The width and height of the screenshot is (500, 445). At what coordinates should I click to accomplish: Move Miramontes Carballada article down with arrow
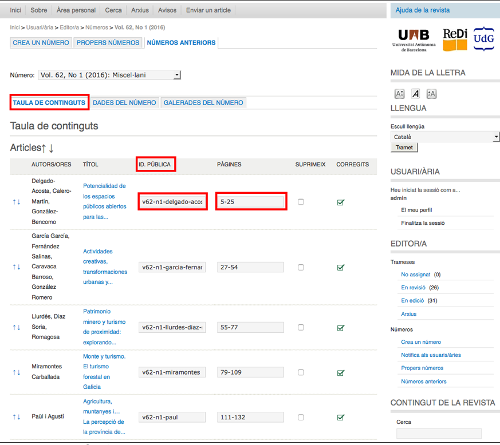(x=19, y=372)
